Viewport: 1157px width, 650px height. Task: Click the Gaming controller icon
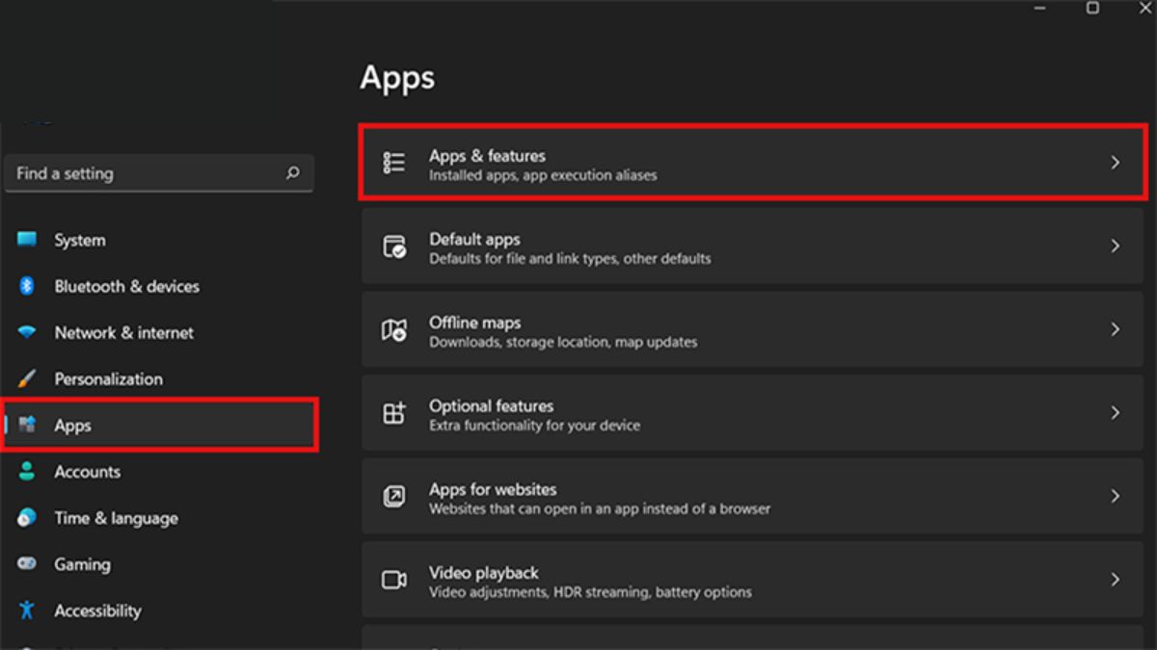coord(27,564)
